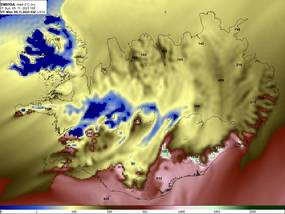The height and width of the screenshot is (214, 285).
Task: Click the map value 510
Action: 135,58
